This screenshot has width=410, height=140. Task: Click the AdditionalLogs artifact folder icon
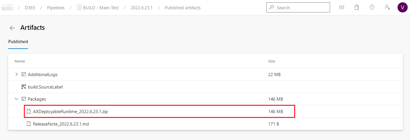pos(24,74)
